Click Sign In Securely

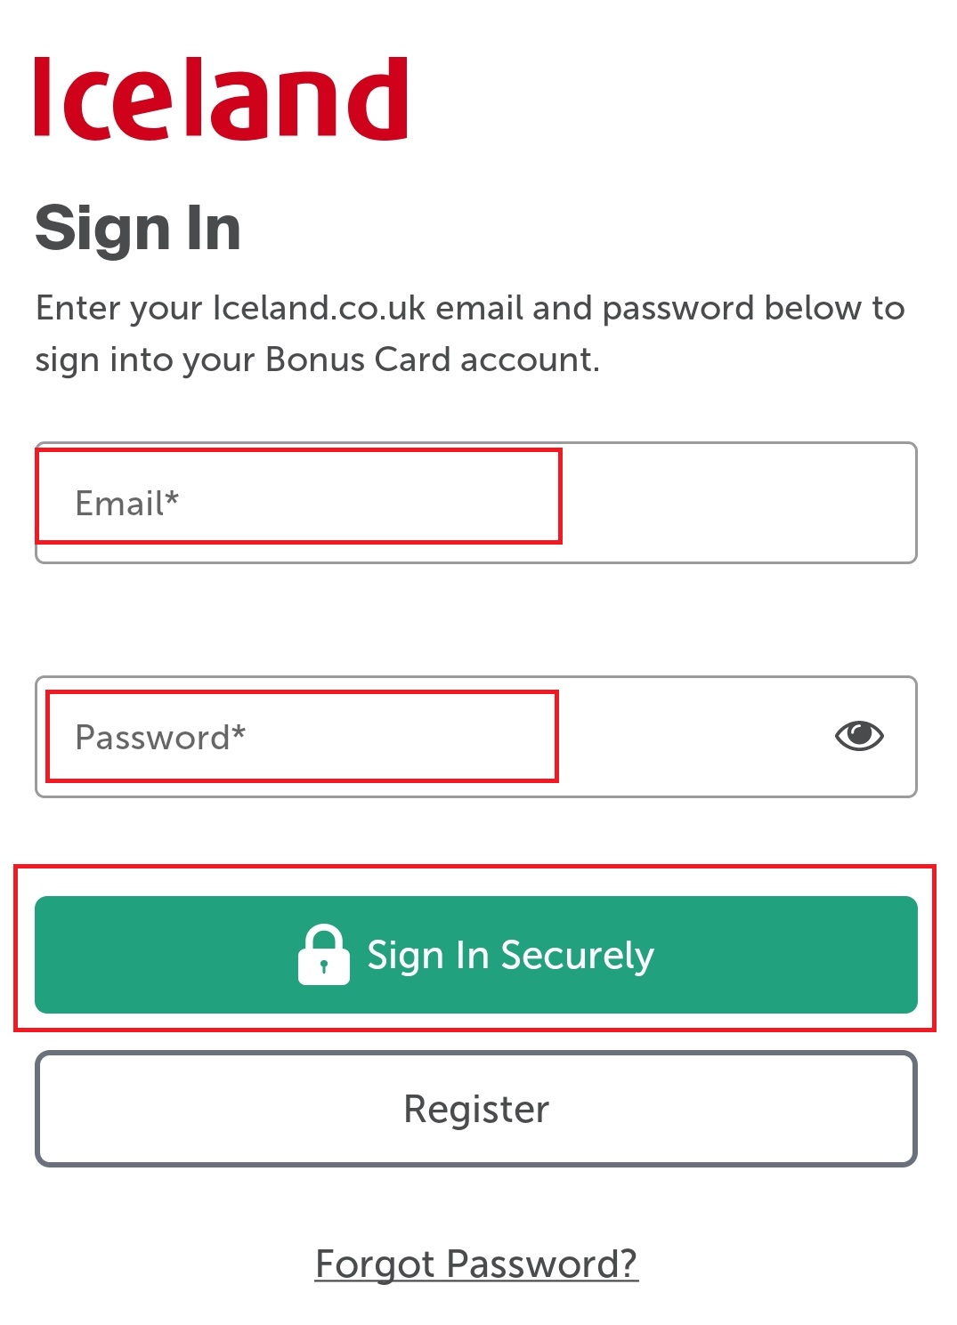pyautogui.click(x=477, y=954)
